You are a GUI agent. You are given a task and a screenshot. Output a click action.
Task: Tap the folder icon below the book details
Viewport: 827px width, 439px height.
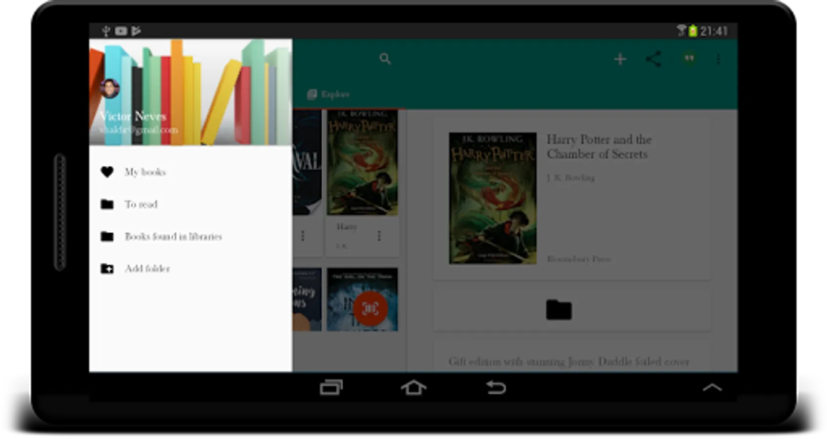(558, 310)
